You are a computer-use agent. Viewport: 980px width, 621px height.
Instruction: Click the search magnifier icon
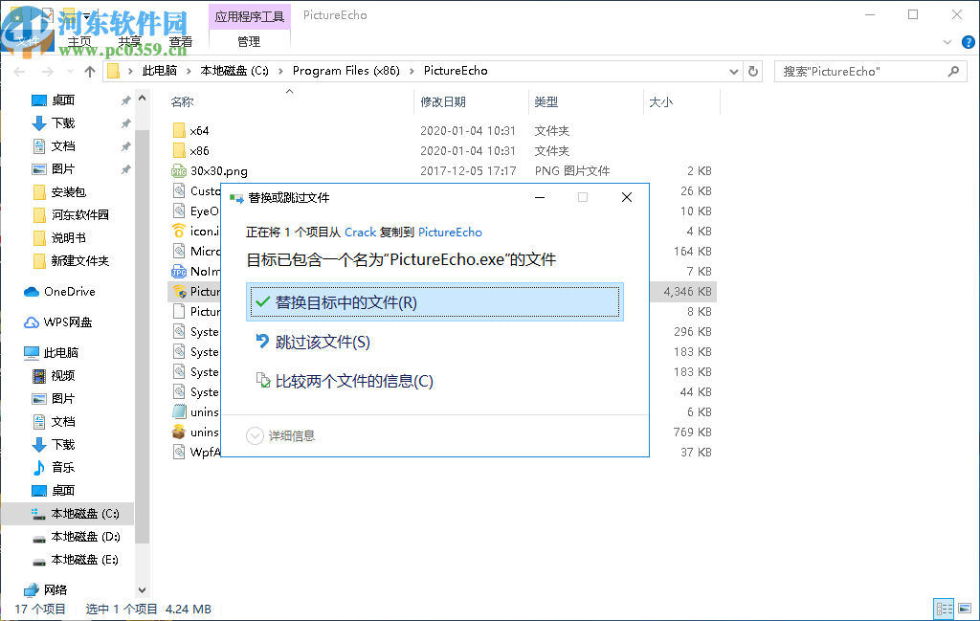pos(953,71)
